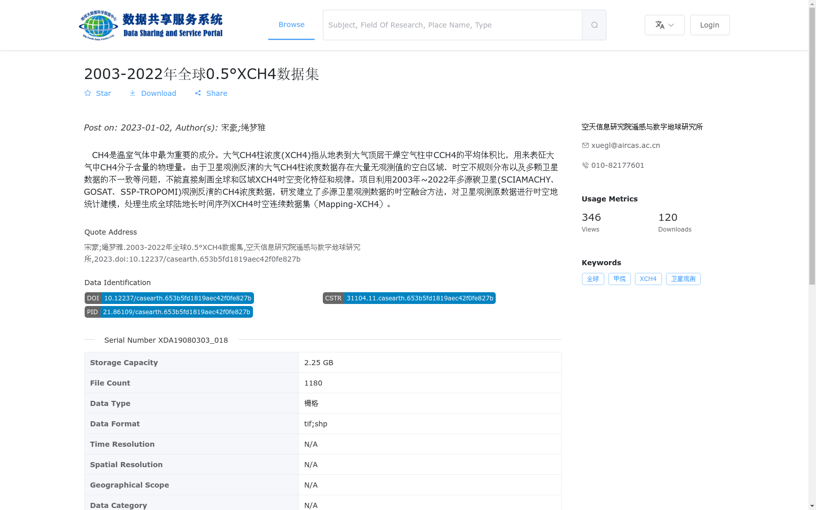Viewport: 816px width, 510px height.
Task: Click the Star icon
Action: tap(88, 93)
